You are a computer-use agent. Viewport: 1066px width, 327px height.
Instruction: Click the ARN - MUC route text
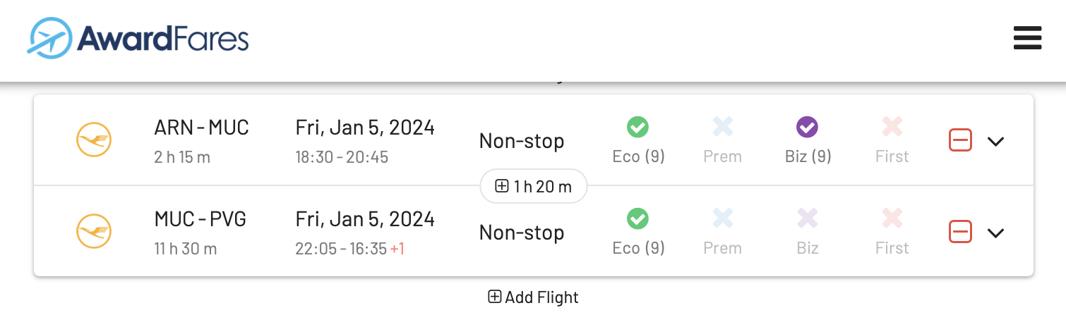click(x=201, y=128)
